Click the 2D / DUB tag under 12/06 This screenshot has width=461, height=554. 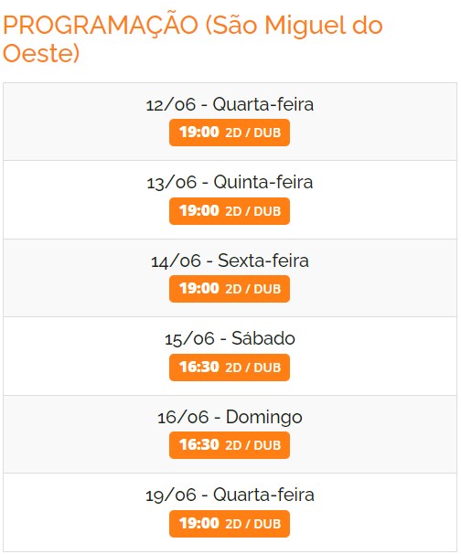[253, 133]
